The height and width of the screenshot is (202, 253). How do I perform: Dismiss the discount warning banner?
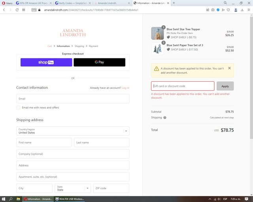229,68
